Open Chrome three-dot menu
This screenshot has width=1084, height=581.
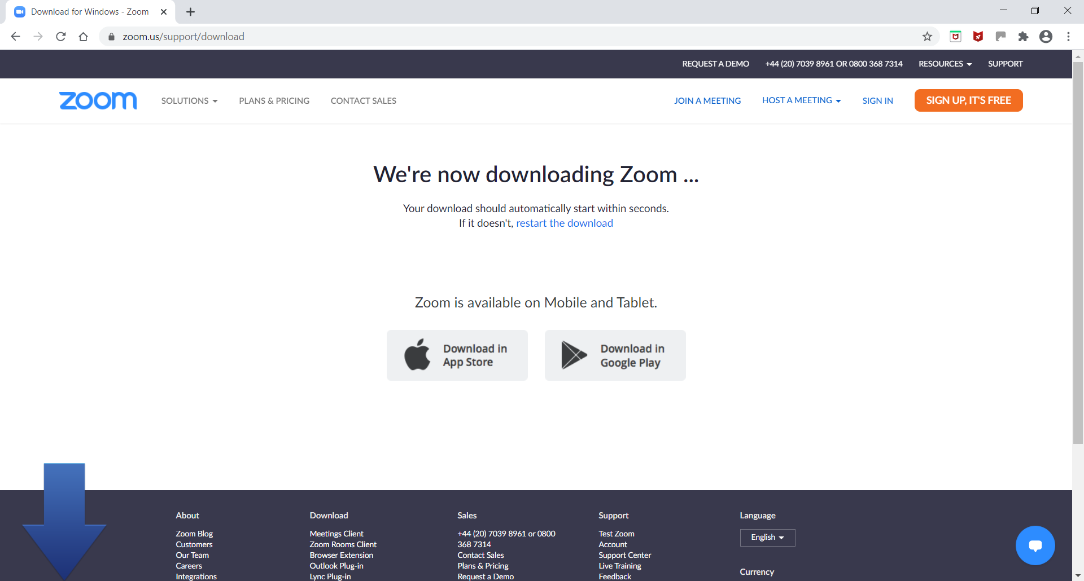coord(1068,37)
